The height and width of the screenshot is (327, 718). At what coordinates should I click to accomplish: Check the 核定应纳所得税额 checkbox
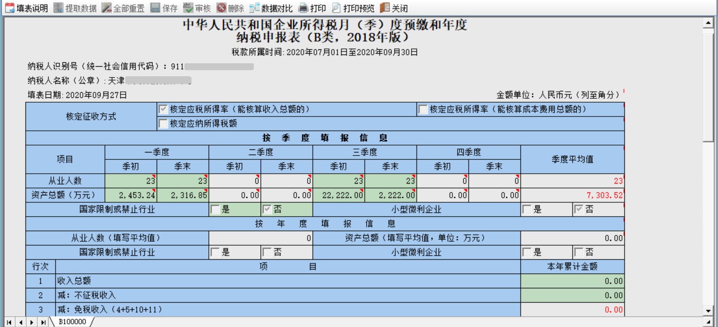(x=163, y=124)
